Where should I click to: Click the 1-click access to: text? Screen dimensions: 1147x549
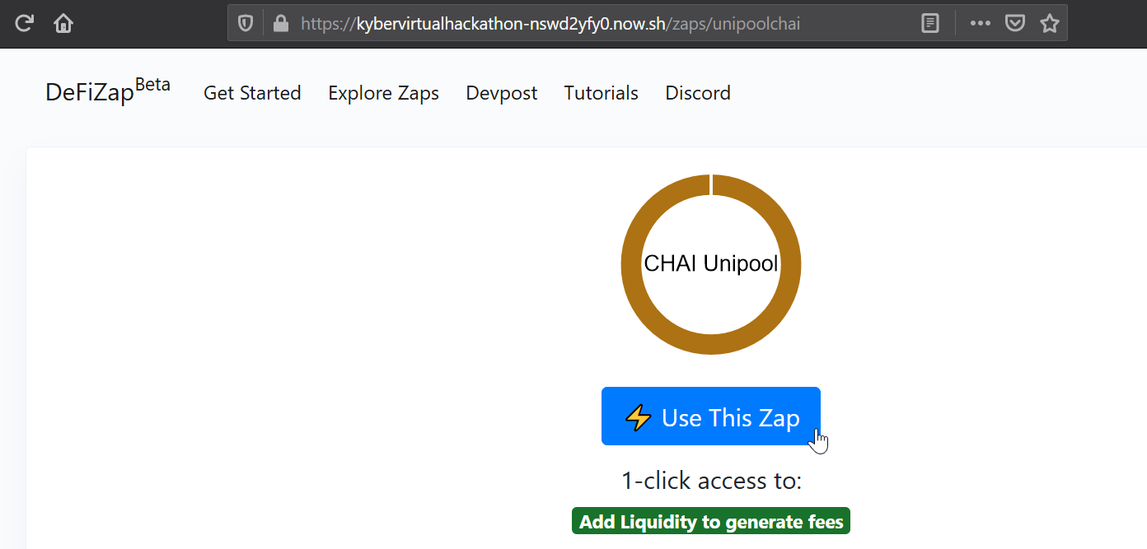(711, 481)
